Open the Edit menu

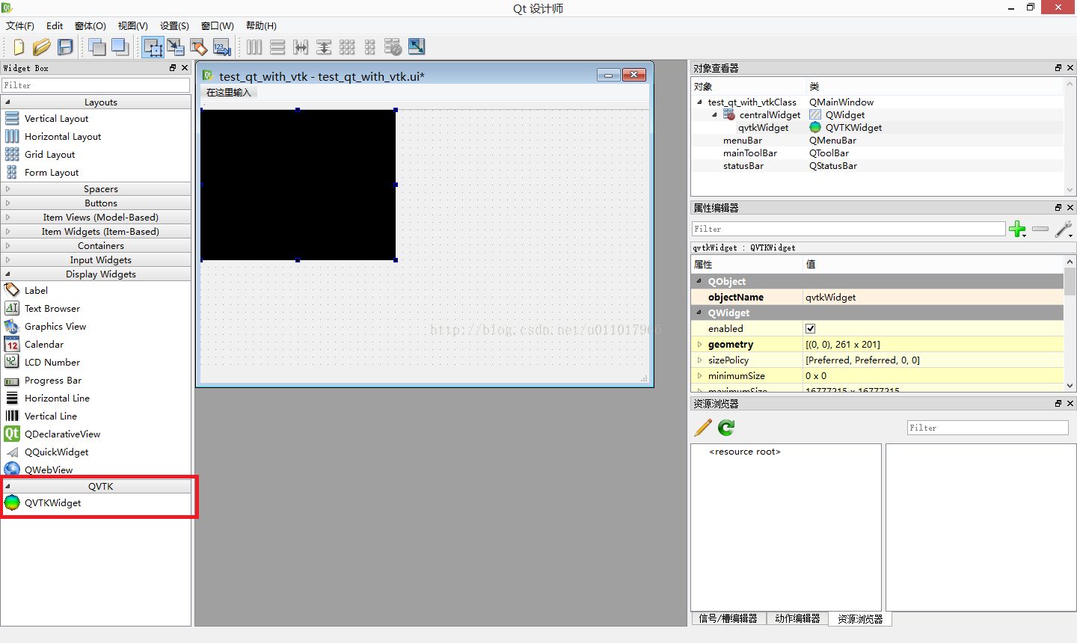pyautogui.click(x=55, y=25)
